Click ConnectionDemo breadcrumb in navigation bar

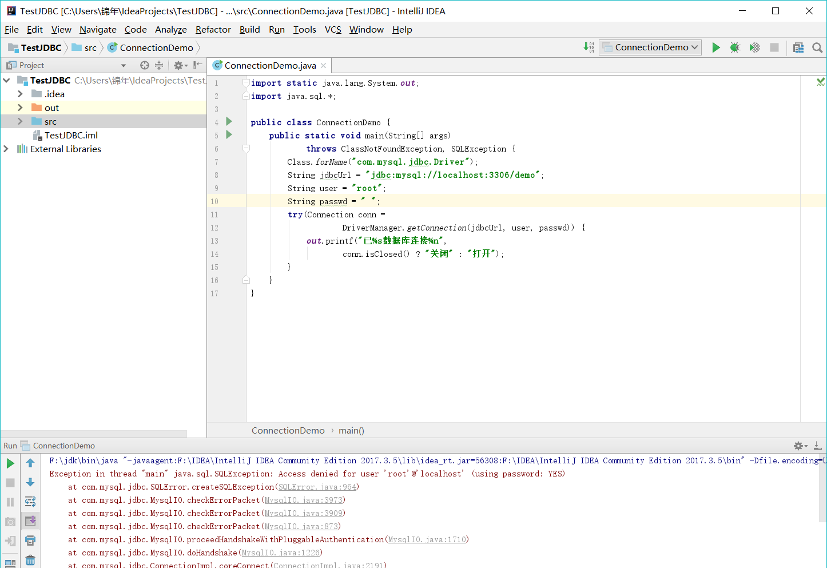click(x=150, y=47)
